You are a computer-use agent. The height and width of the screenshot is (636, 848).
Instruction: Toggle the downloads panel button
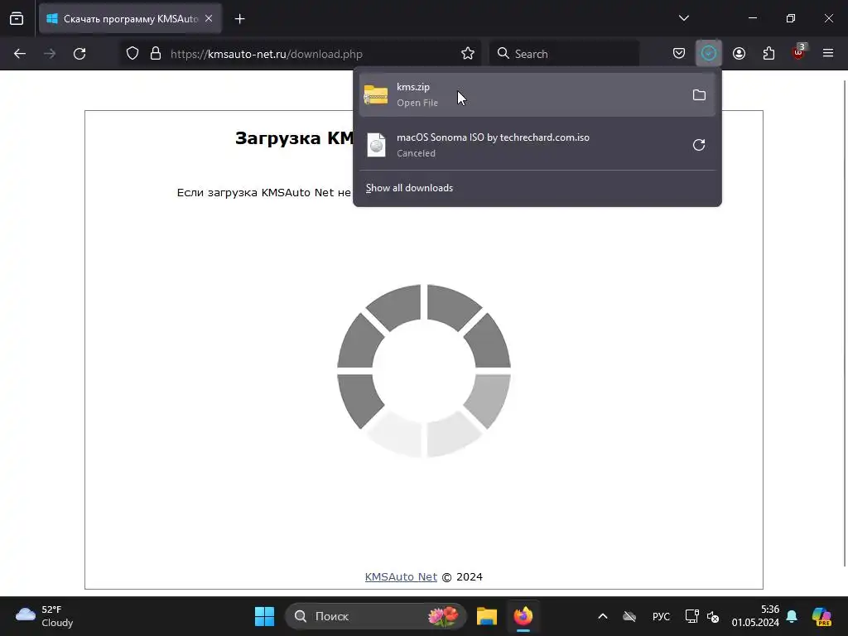(x=709, y=54)
